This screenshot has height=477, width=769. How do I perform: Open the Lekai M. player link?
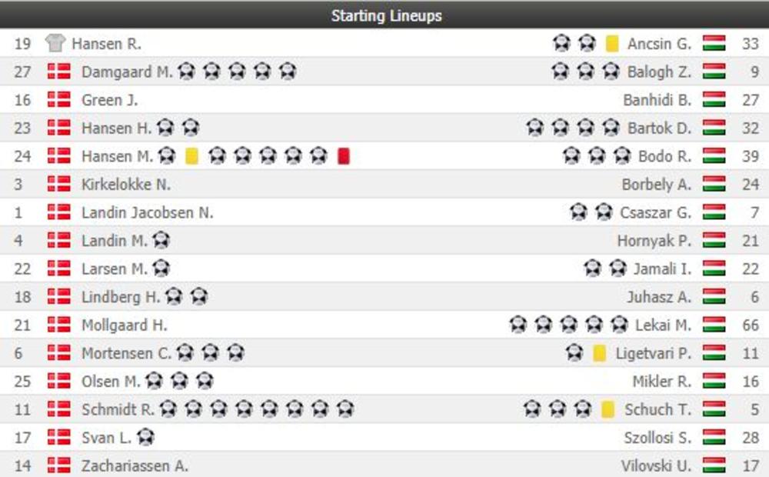(663, 325)
